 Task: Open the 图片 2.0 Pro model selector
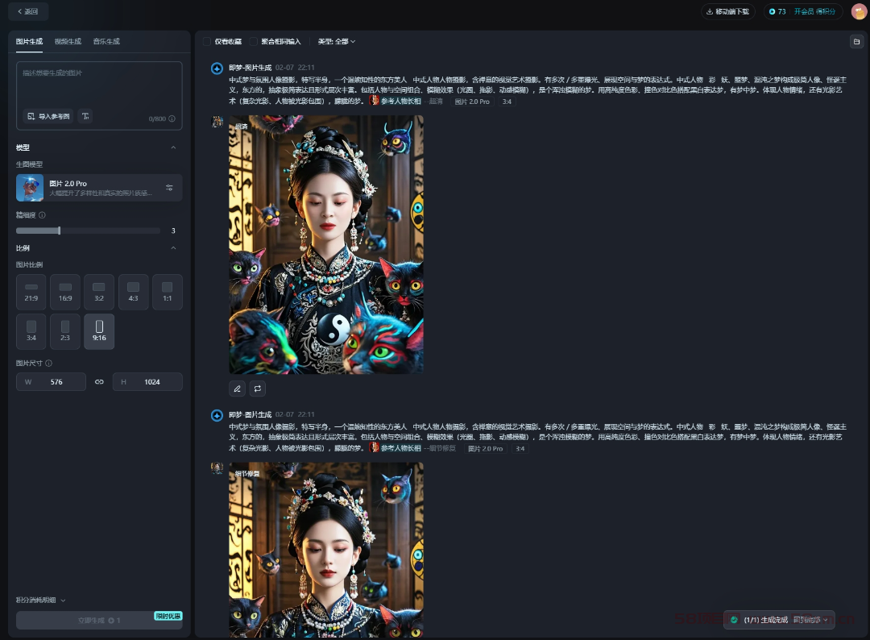(x=99, y=188)
